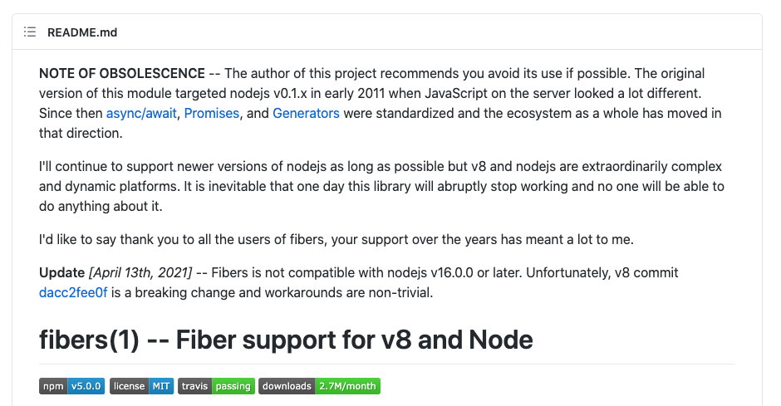Image resolution: width=781 pixels, height=406 pixels.
Task: Click the NOTE OF OBSOLESCENCE bold text
Action: (122, 74)
